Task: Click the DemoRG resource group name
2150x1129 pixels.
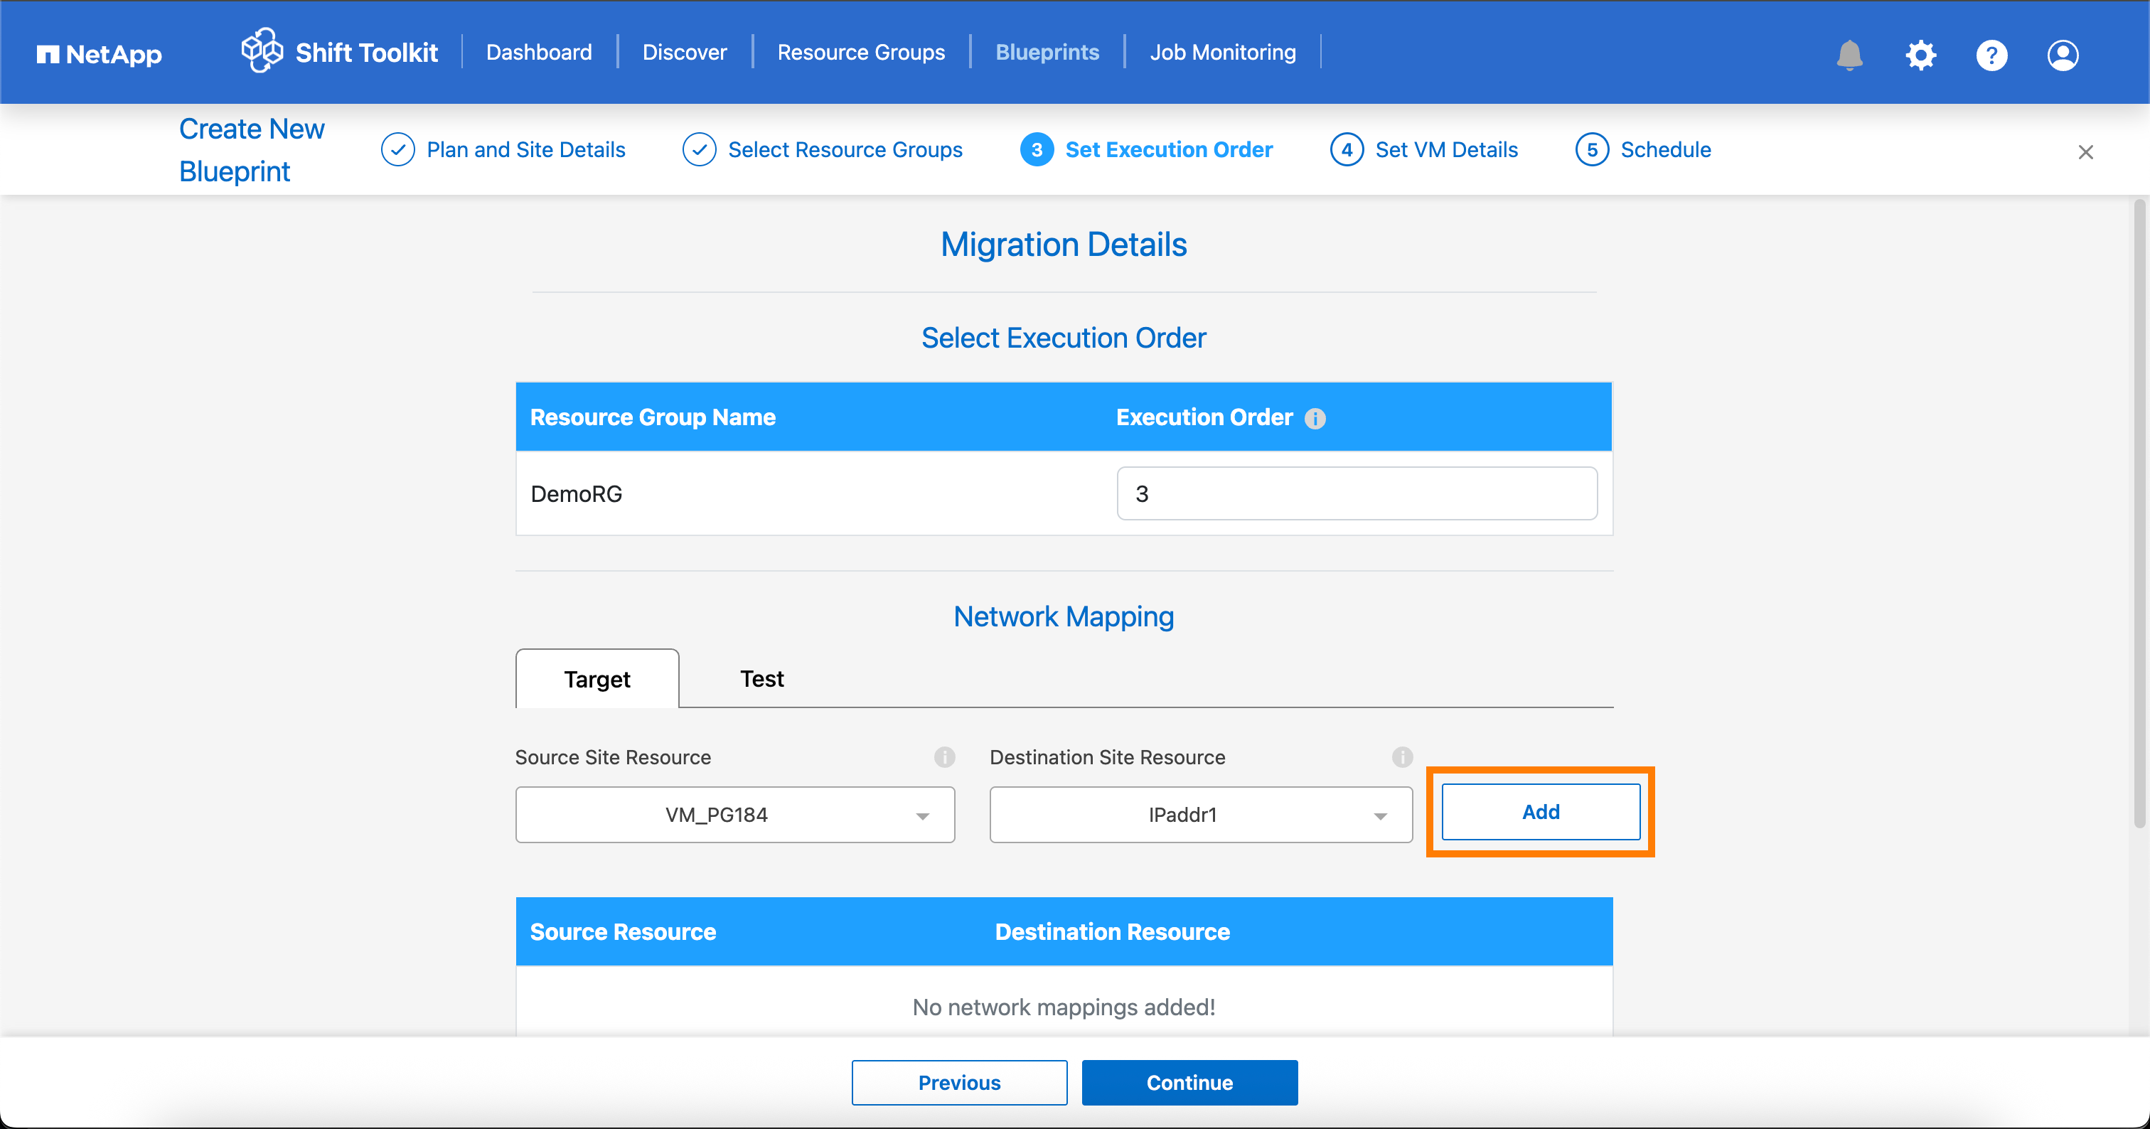Action: [x=576, y=494]
